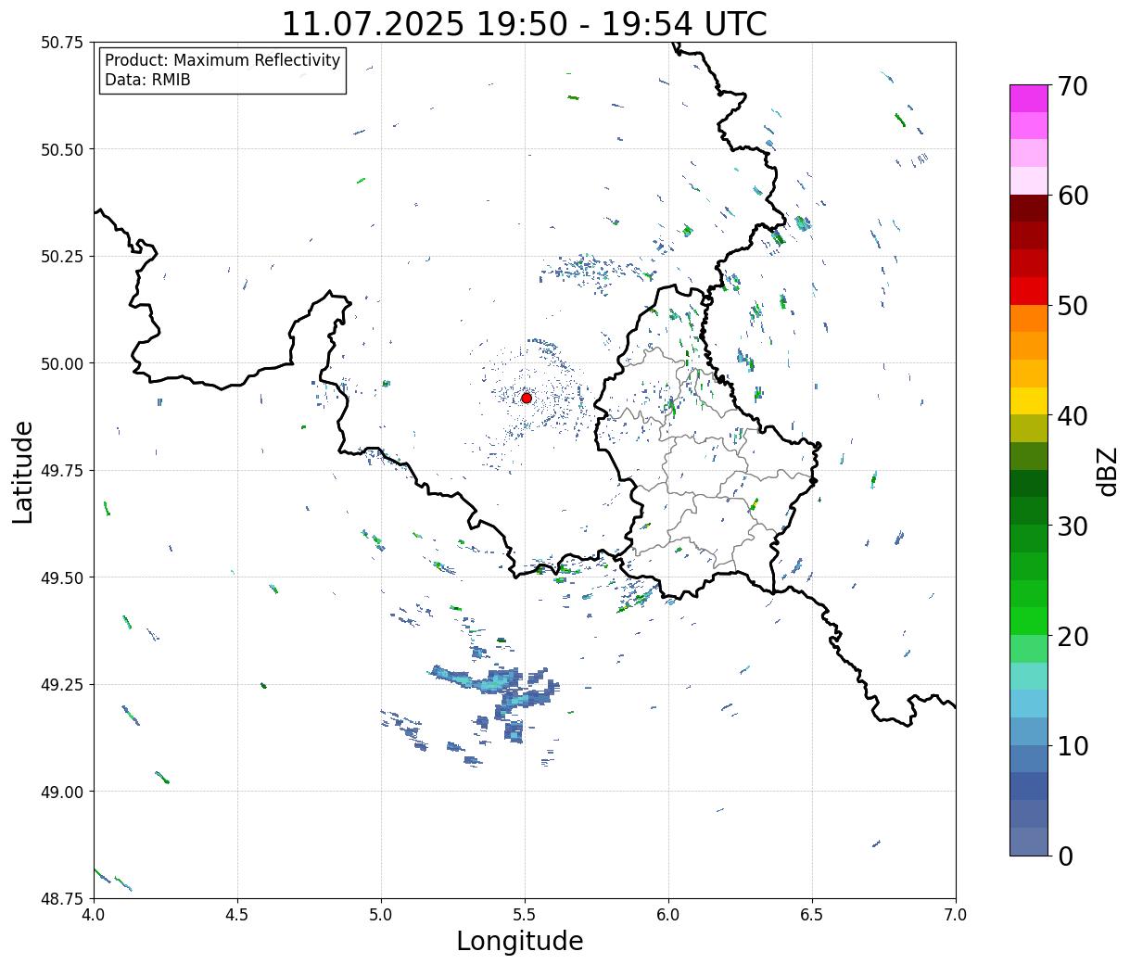Click the latitude tick label 49.00
Image resolution: width=1130 pixels, height=964 pixels.
point(63,792)
